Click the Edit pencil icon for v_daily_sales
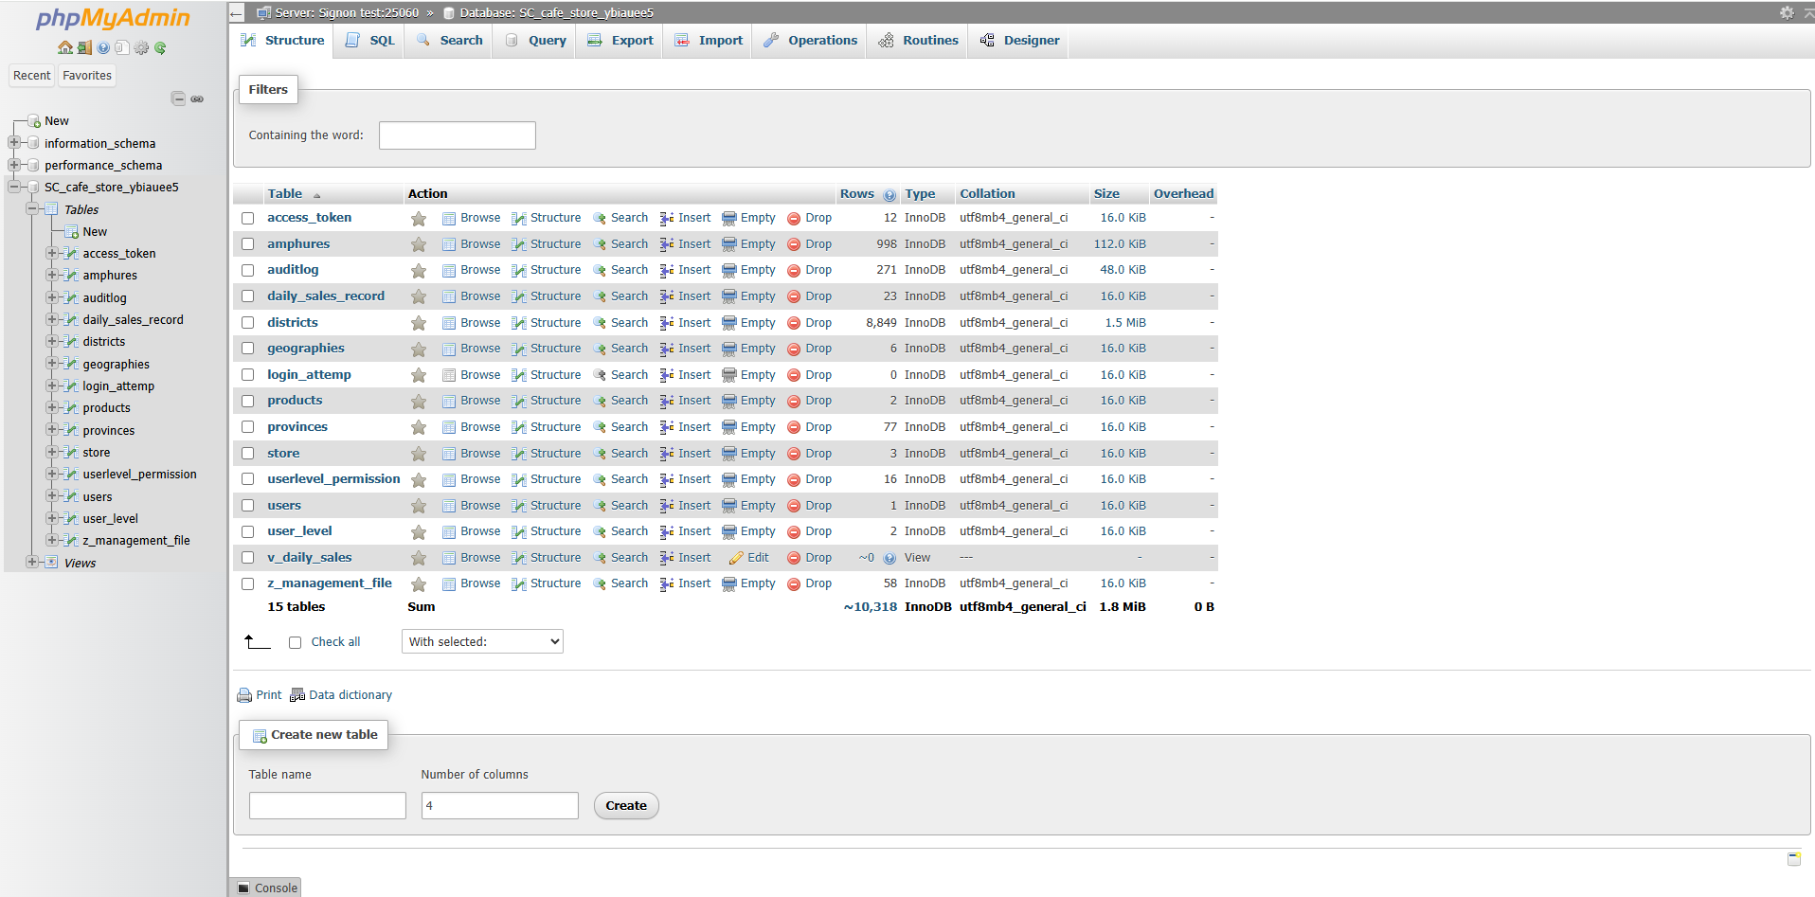Viewport: 1815px width, 897px height. coord(736,558)
